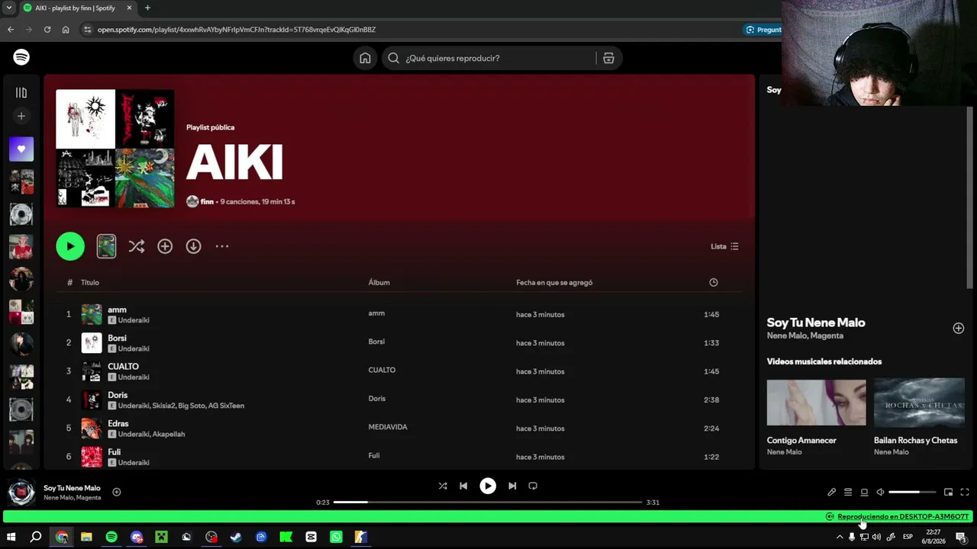Skip to the previous track
The image size is (977, 549).
(463, 486)
